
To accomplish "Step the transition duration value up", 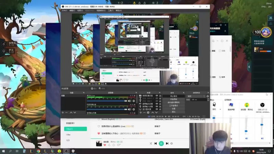I will pyautogui.click(x=208, y=99).
